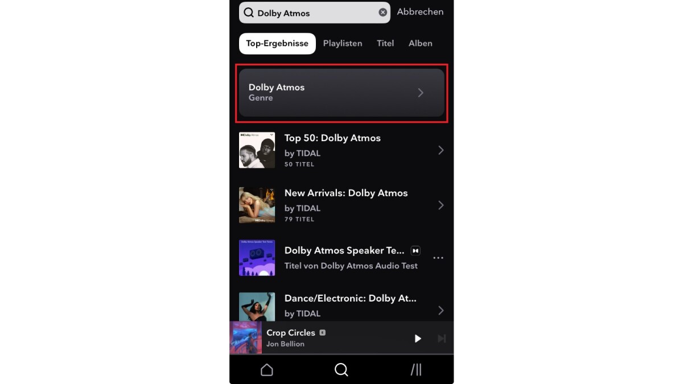Switch to the Playlisten tab
Viewport: 683px width, 384px height.
pos(343,43)
